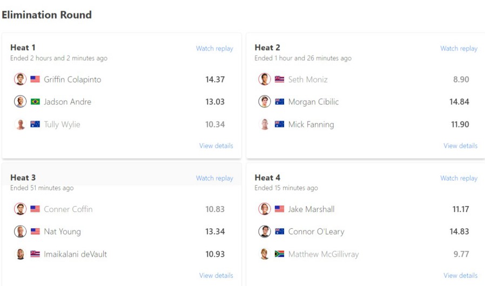Click Seth Moniz's Hawaii flag icon
The image size is (485, 286).
[x=279, y=79]
